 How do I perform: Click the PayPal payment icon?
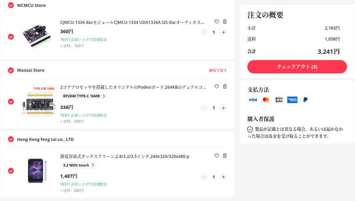[305, 100]
